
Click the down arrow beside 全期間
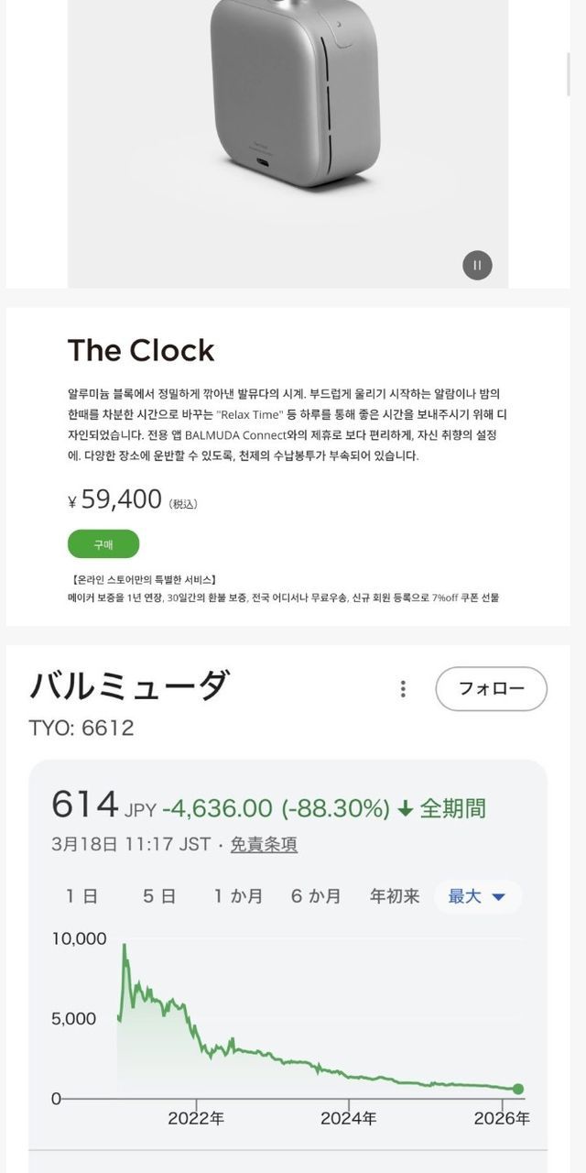tap(406, 809)
